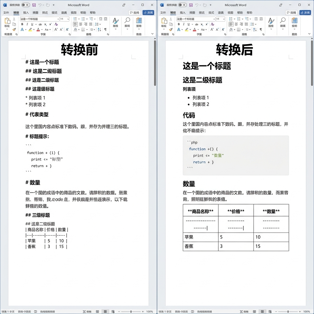This screenshot has height=314, width=314.
Task: Click pen icon in 转换后 title bar
Action: tap(281, 5)
